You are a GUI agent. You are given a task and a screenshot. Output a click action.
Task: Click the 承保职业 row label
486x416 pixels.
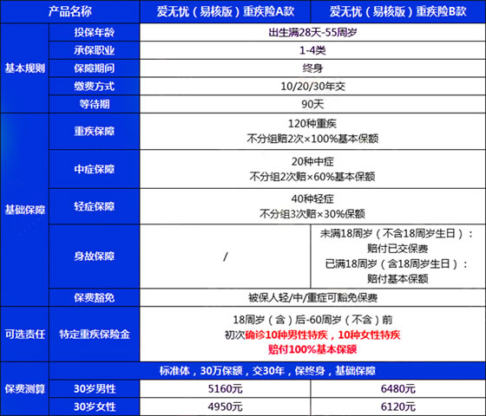click(95, 50)
